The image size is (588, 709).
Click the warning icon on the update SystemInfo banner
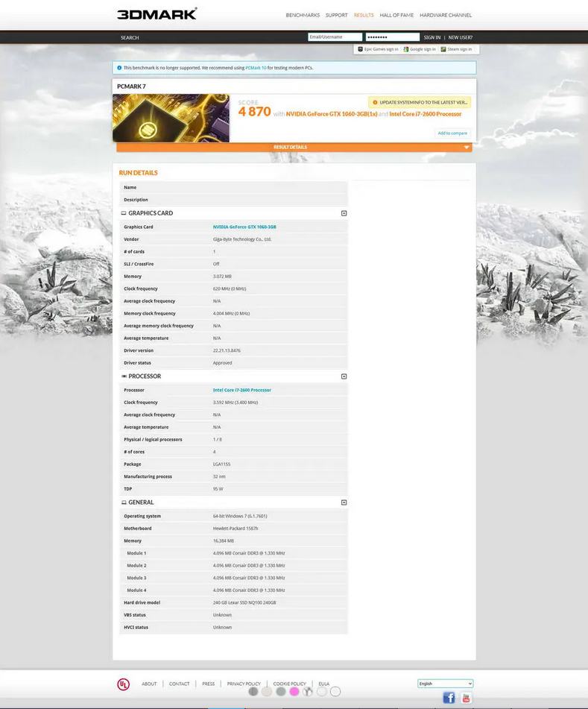(375, 103)
